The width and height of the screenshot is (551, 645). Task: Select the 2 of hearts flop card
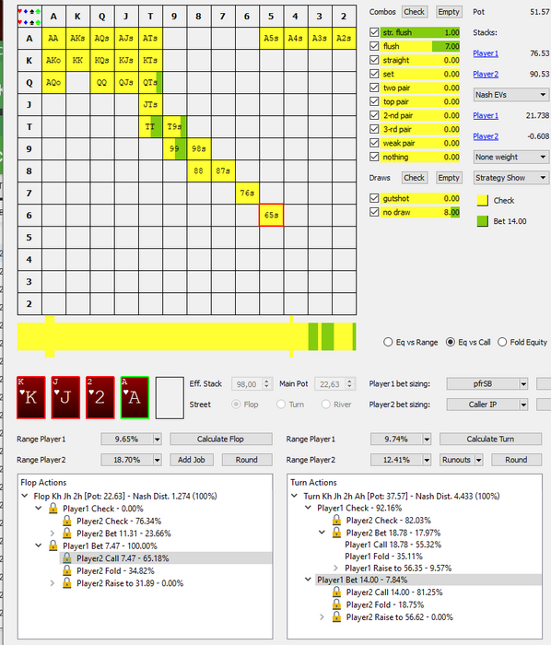coord(100,397)
